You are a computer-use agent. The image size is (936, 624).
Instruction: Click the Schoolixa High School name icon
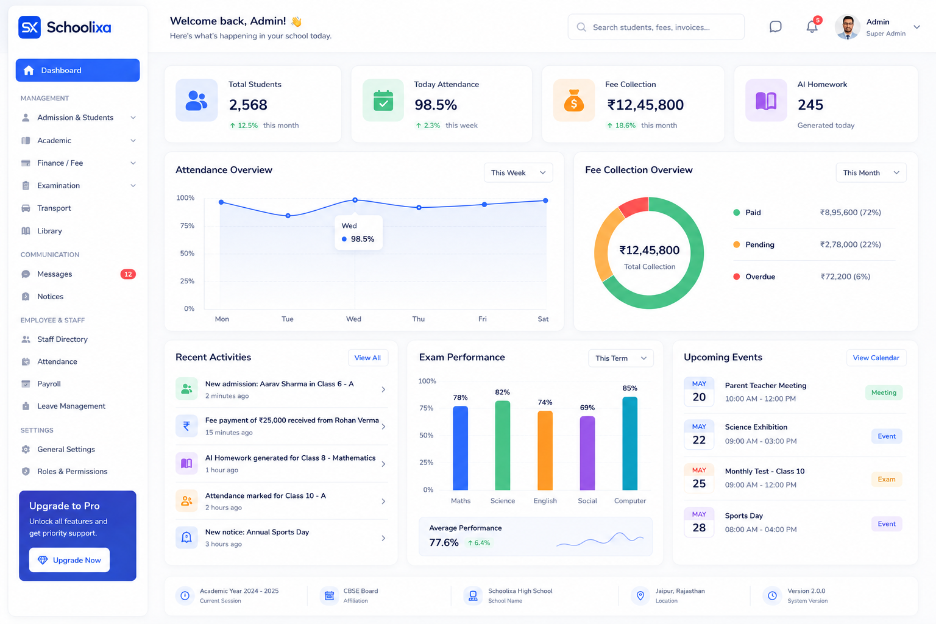pyautogui.click(x=473, y=595)
